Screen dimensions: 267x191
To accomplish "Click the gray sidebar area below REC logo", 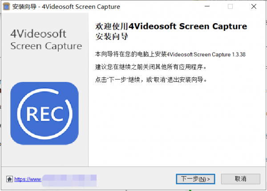I will tap(45, 155).
